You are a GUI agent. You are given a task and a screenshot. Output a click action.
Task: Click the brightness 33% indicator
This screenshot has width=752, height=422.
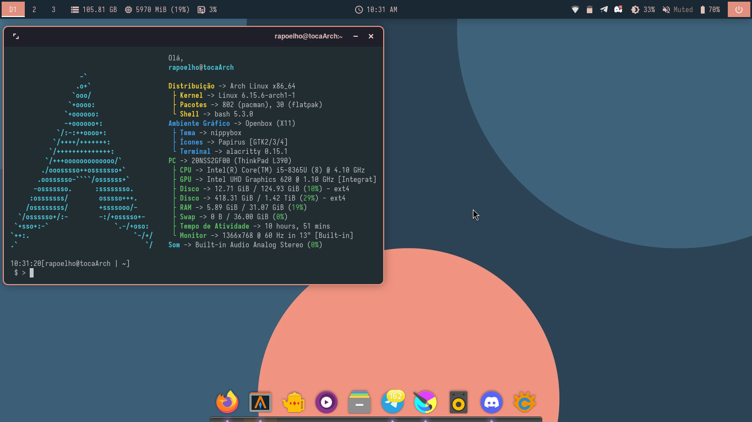click(x=642, y=9)
